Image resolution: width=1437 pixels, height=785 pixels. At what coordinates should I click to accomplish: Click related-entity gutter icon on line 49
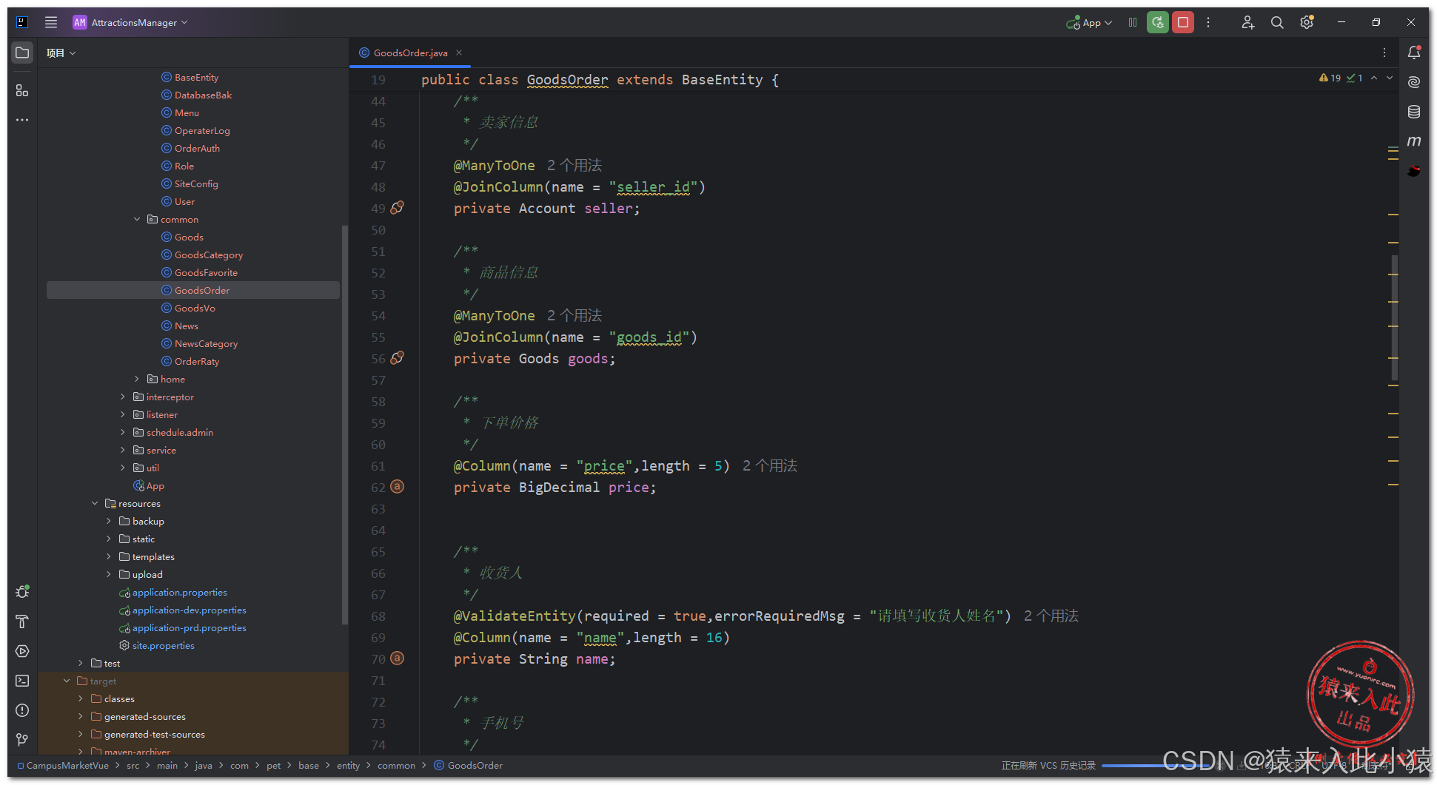coord(398,208)
